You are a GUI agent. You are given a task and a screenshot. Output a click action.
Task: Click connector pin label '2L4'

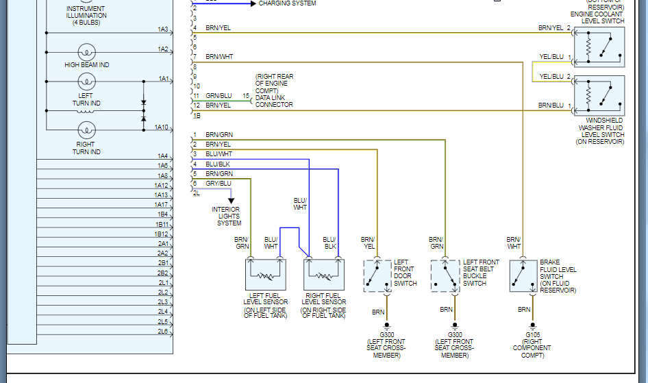click(163, 312)
